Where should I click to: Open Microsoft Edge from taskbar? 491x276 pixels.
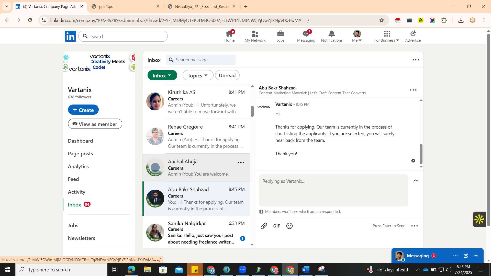[x=131, y=270]
